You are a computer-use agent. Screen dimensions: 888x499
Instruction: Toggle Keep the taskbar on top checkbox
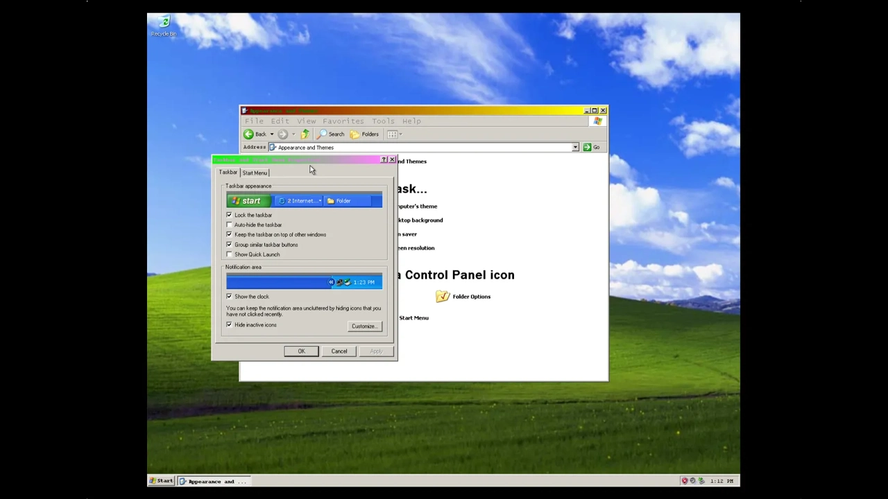tap(229, 234)
